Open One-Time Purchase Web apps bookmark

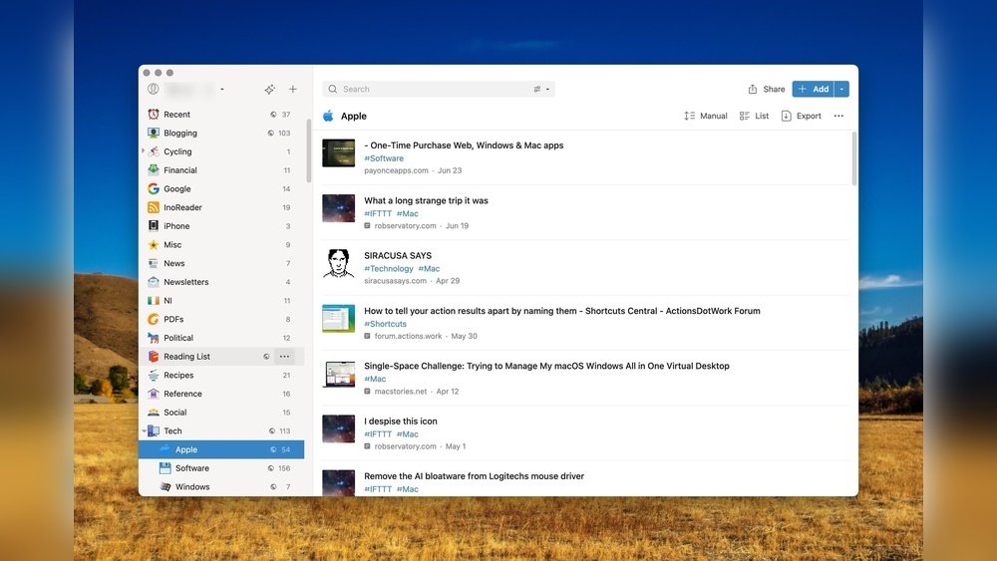pyautogui.click(x=464, y=144)
